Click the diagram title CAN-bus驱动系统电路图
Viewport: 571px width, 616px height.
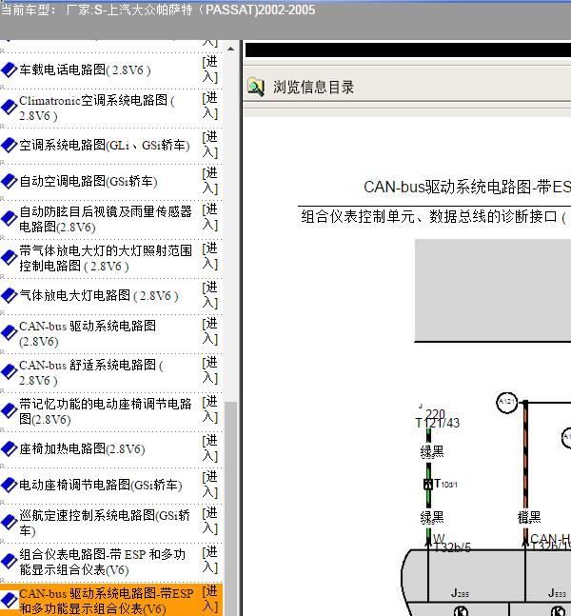[x=467, y=187]
